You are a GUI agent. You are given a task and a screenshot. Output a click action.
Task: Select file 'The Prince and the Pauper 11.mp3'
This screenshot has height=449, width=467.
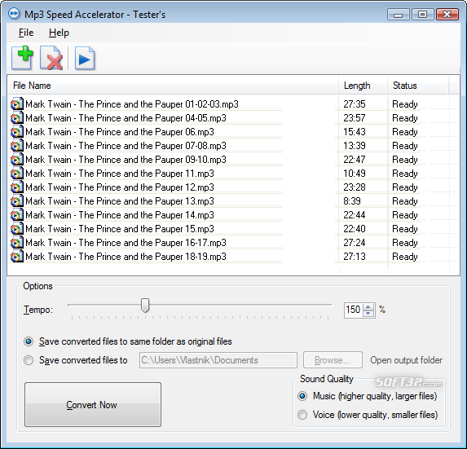pyautogui.click(x=120, y=174)
